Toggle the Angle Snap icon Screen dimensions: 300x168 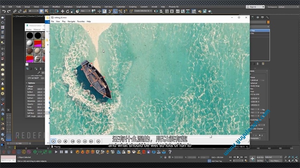pyautogui.click(x=115, y=12)
